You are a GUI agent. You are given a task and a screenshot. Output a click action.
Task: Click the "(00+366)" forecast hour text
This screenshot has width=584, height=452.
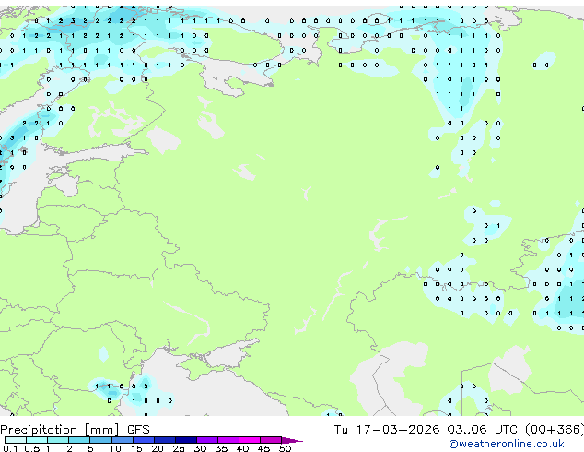[x=555, y=430]
